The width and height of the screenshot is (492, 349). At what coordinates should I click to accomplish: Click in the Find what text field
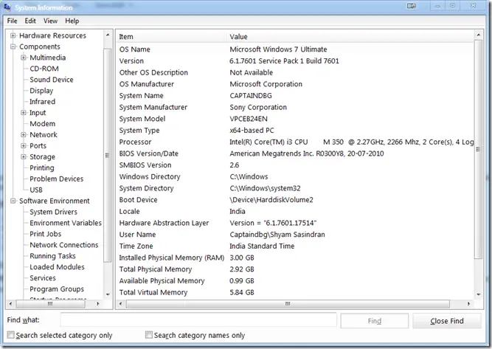point(198,321)
